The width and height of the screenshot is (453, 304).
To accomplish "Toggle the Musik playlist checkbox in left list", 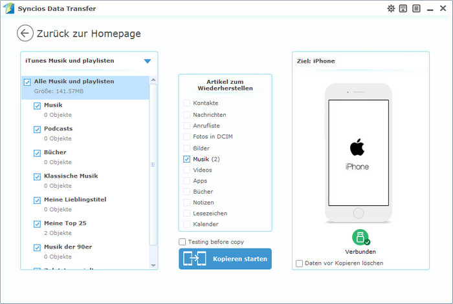I will pyautogui.click(x=37, y=106).
